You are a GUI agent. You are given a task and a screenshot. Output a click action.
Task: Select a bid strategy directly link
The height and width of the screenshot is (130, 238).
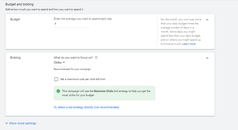[86, 107]
